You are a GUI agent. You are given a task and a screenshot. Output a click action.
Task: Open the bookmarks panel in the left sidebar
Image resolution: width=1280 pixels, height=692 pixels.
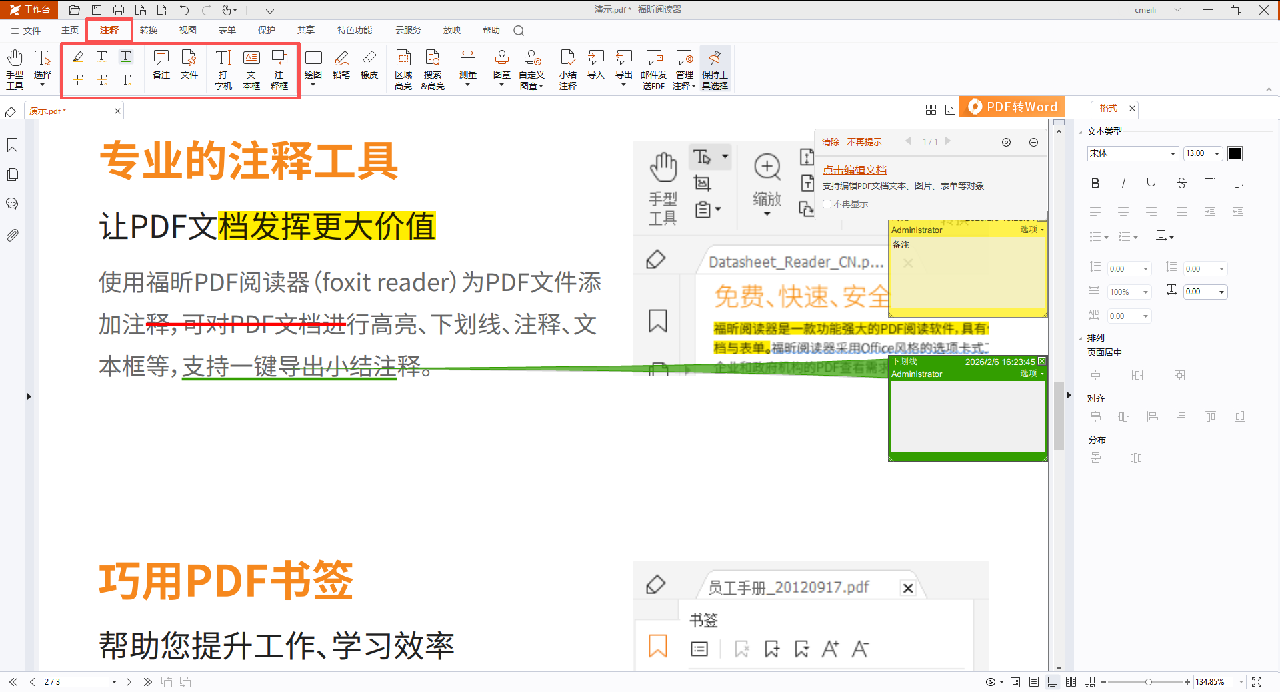coord(12,145)
